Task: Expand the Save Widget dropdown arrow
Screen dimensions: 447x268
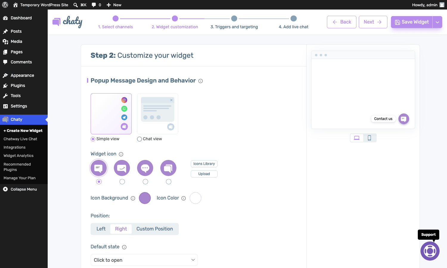Action: [437, 22]
